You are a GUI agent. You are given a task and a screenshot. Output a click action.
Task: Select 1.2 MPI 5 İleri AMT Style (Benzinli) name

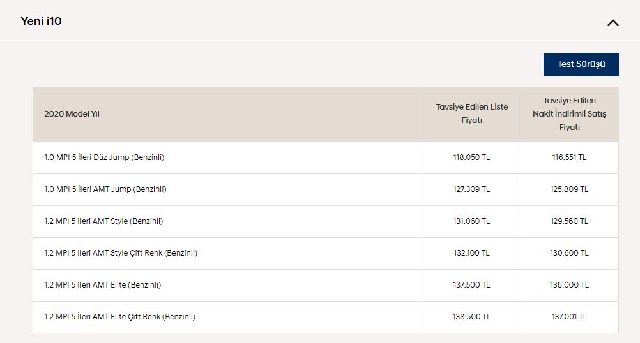tap(103, 221)
